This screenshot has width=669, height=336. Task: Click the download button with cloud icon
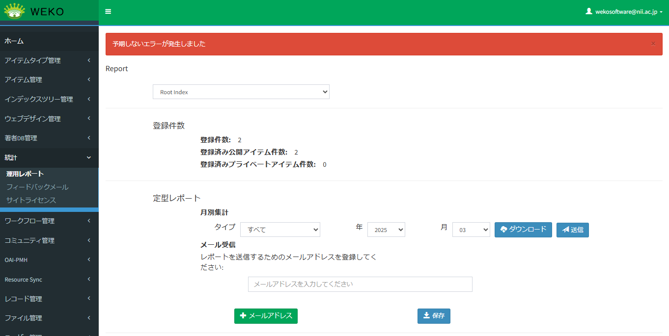pos(523,230)
